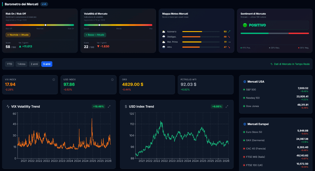
Task: Click the USD Index info icon
Action: 112,79
